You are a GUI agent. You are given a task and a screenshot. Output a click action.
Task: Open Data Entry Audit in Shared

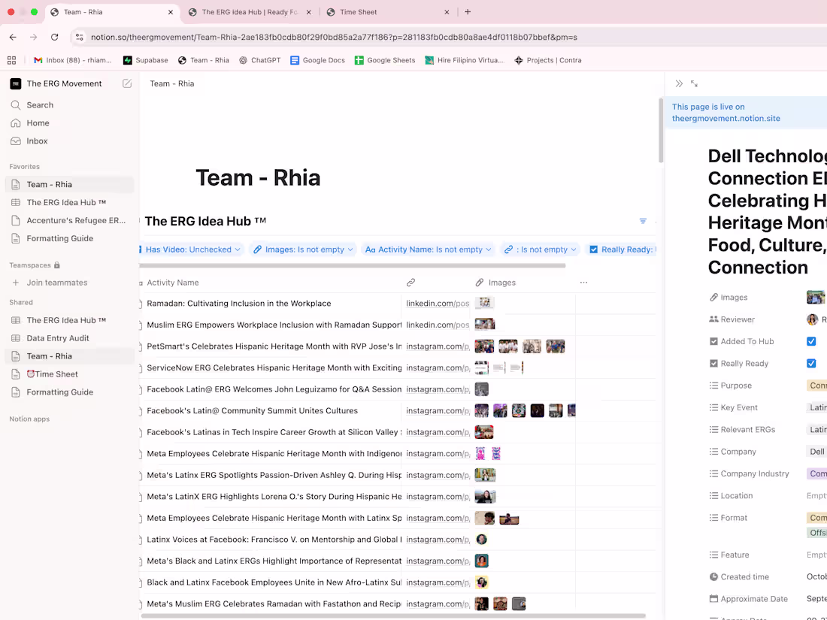coord(68,338)
